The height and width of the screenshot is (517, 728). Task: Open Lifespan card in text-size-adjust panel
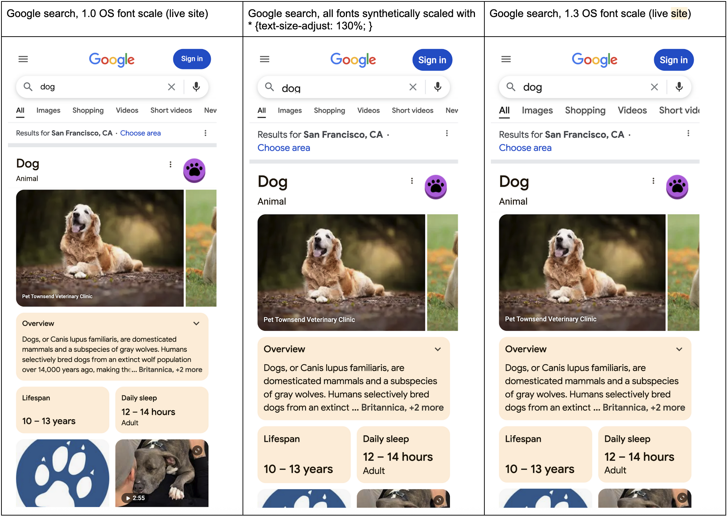click(x=304, y=455)
